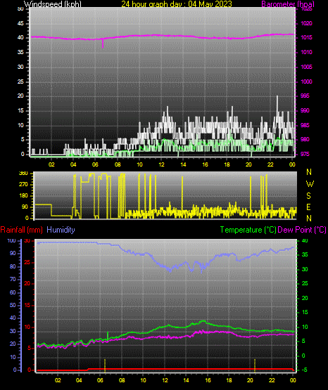Click the Humidity legend label
Viewport: 328px width, 390px height.
point(61,229)
